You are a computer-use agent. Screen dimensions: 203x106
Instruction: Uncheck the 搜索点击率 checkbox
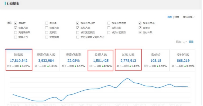coord(140,23)
